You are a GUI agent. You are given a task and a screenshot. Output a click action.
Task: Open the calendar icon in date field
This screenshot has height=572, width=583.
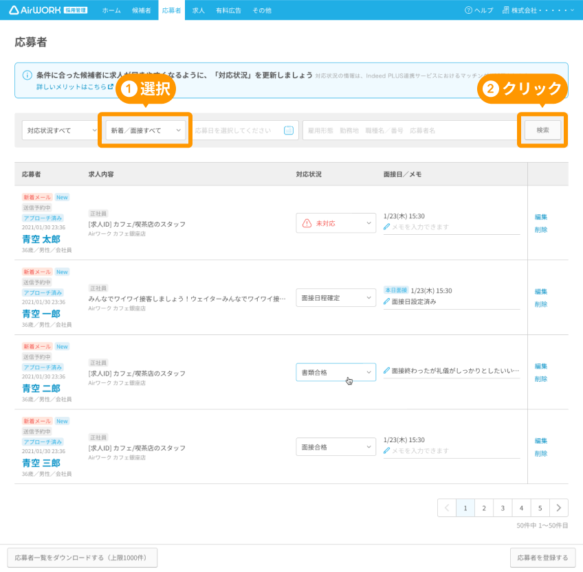pyautogui.click(x=289, y=130)
